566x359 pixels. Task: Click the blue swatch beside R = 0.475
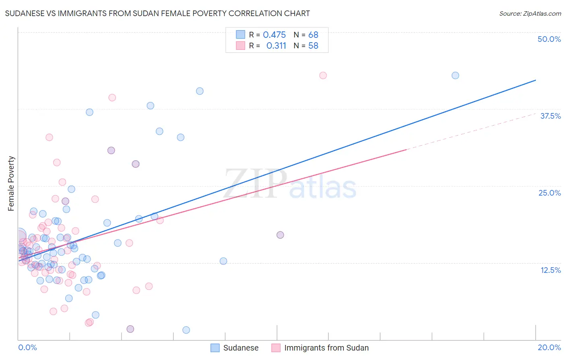coord(240,35)
